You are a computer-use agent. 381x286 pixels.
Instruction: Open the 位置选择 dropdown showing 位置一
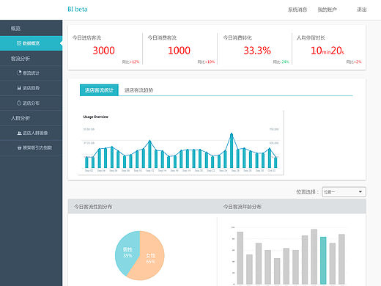pos(344,192)
